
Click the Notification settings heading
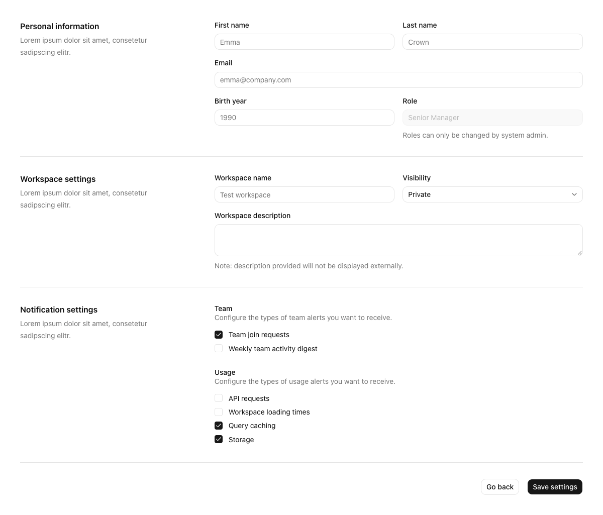pyautogui.click(x=59, y=310)
